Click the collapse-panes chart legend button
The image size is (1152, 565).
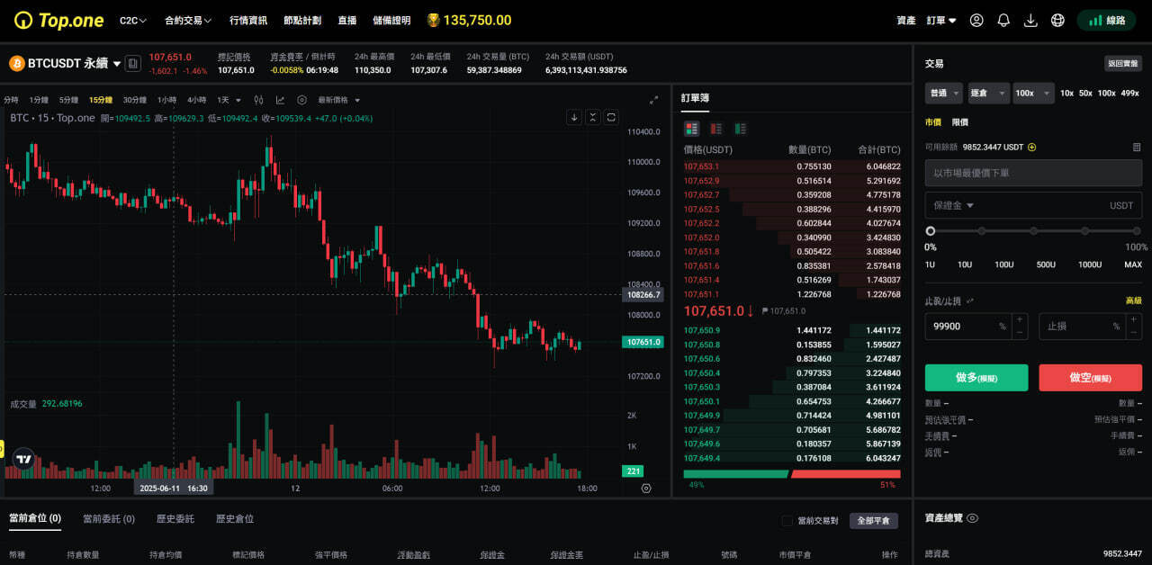pos(593,117)
